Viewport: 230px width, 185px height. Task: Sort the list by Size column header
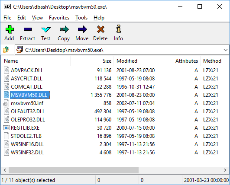pos(92,61)
